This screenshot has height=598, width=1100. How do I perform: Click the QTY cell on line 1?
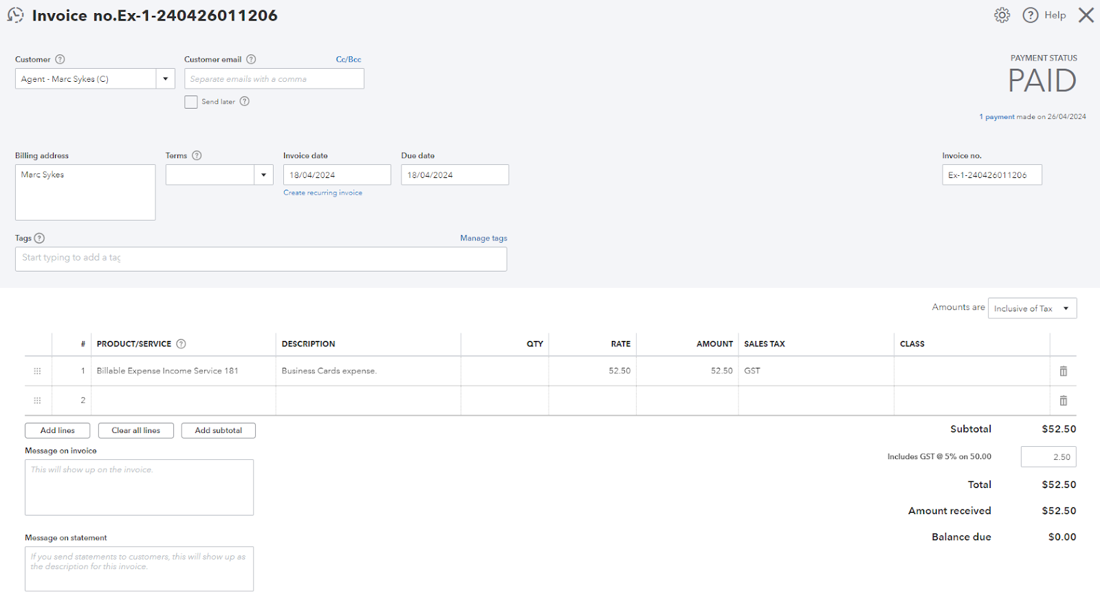tap(505, 370)
